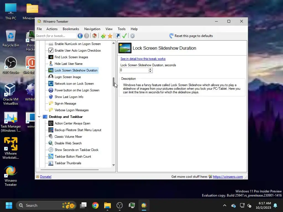Image resolution: width=283 pixels, height=212 pixels.
Task: Open the Tools menu
Action: [122, 29]
